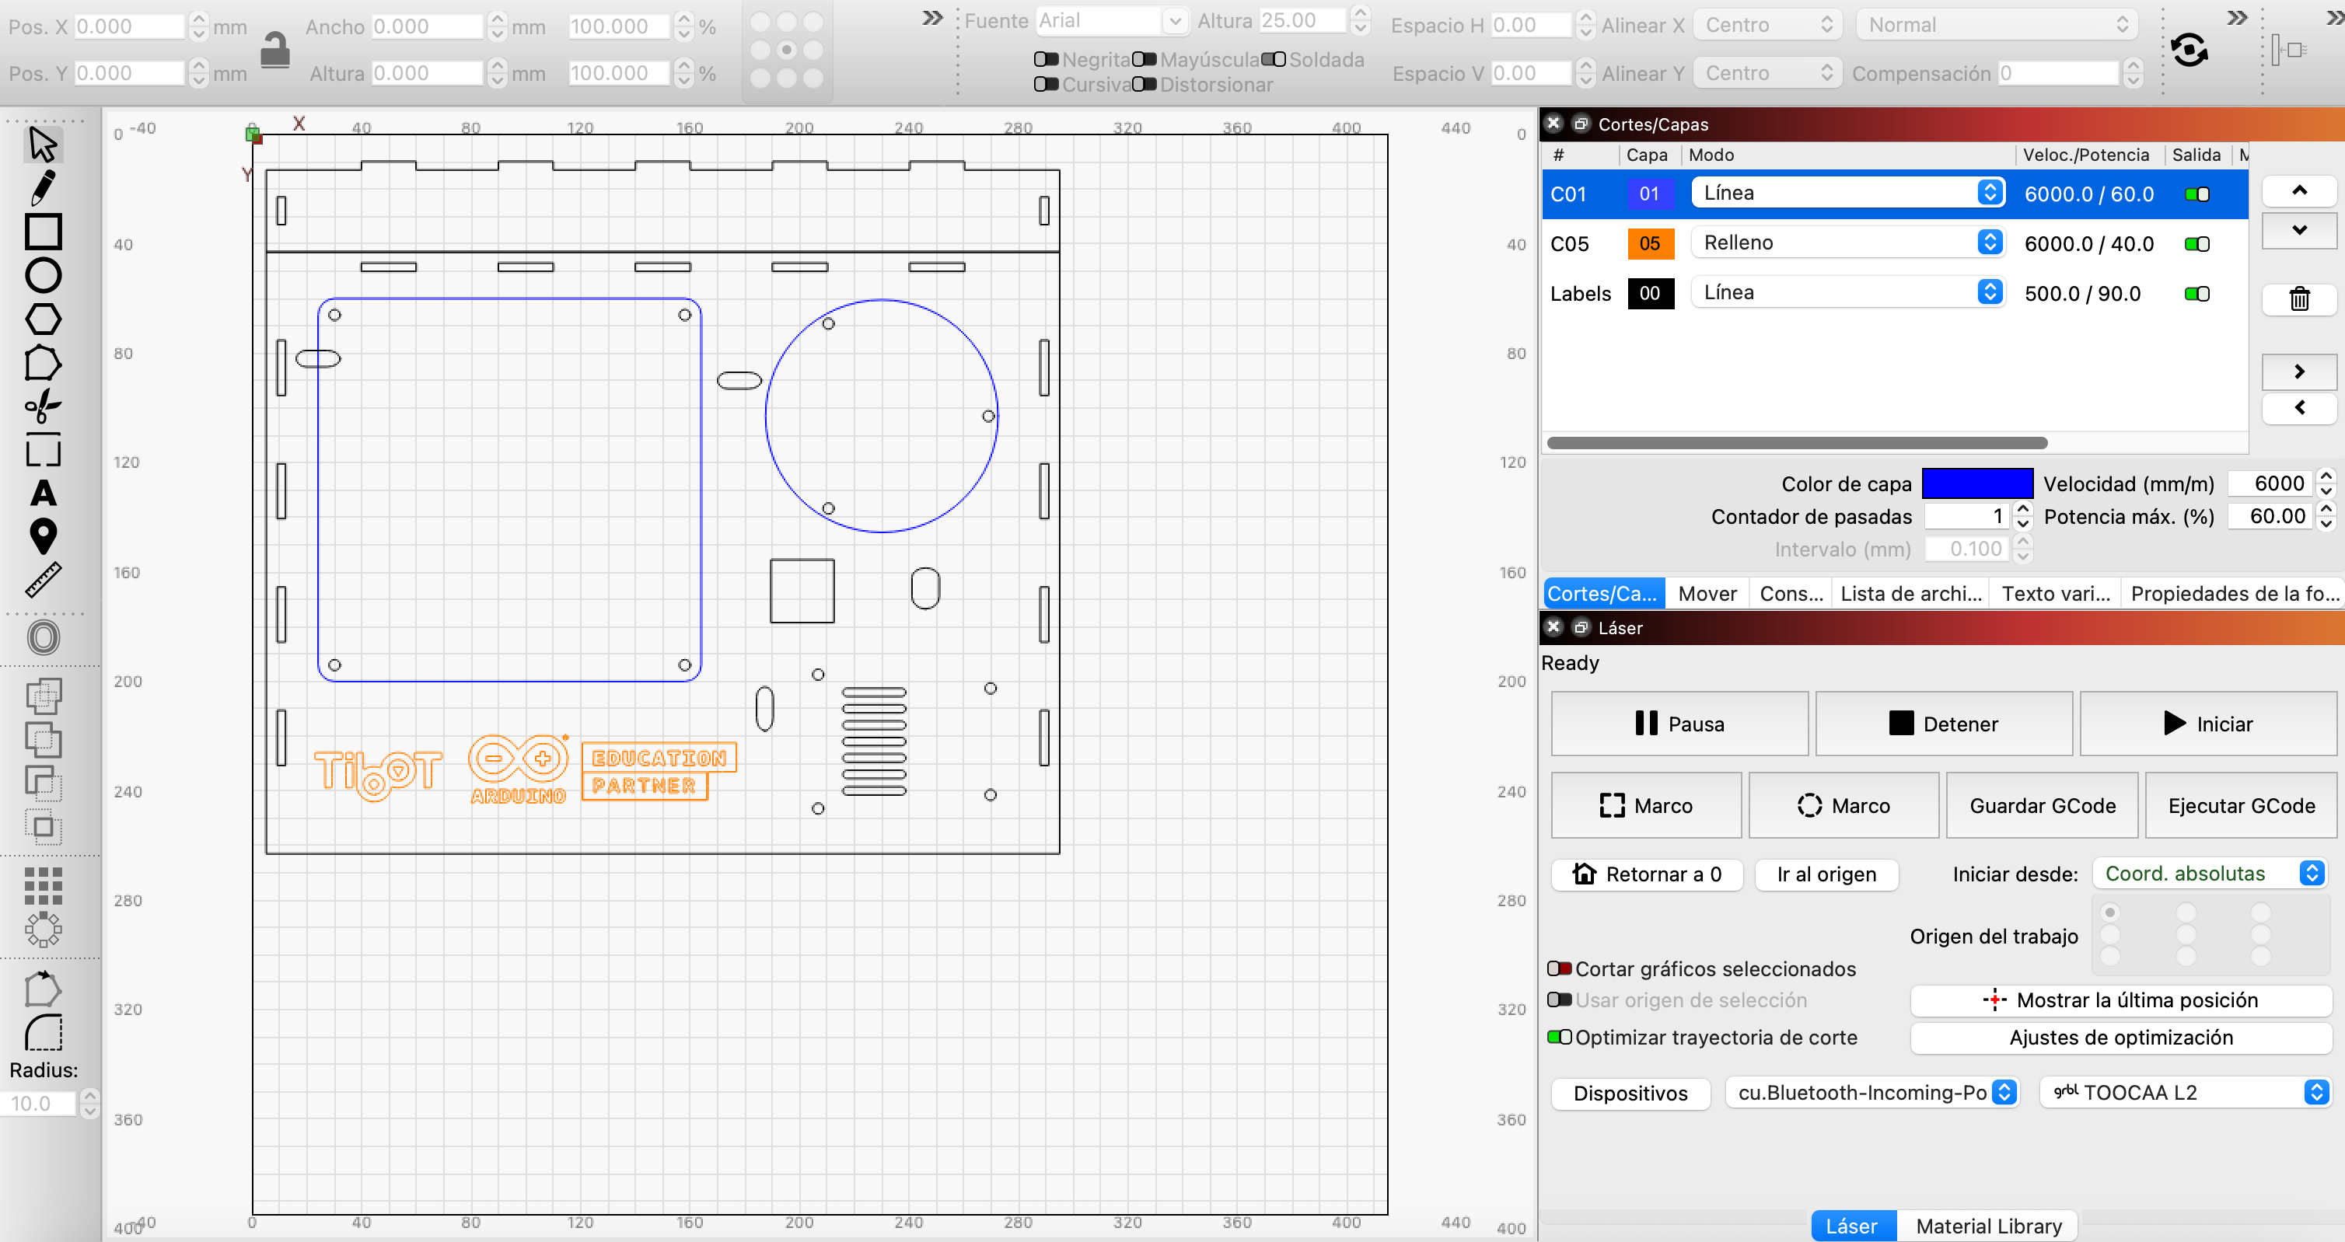The height and width of the screenshot is (1242, 2345).
Task: Open the Grid Array tool
Action: point(43,885)
